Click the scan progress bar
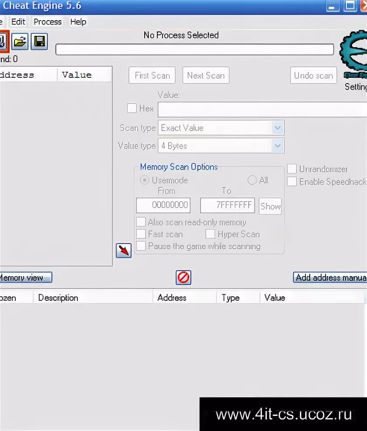Image resolution: width=367 pixels, height=431 pixels. (x=195, y=49)
